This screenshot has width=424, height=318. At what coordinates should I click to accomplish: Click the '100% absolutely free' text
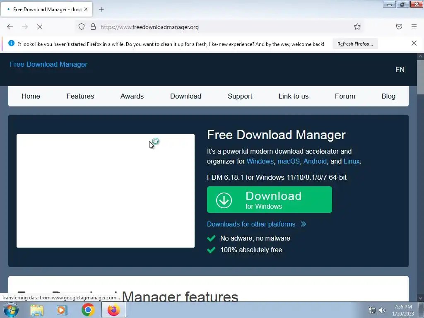point(251,250)
